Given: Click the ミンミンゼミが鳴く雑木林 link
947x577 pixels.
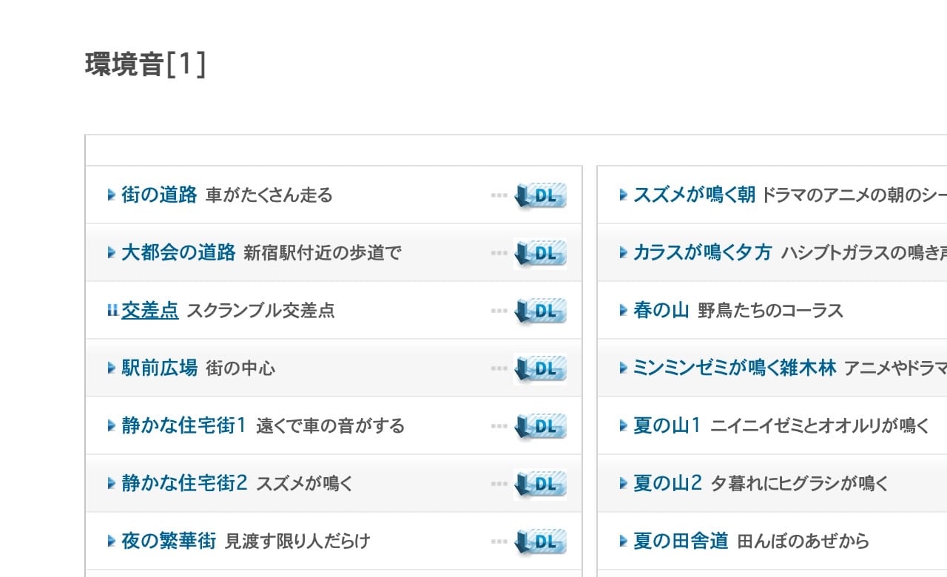Looking at the screenshot, I should click(x=734, y=368).
